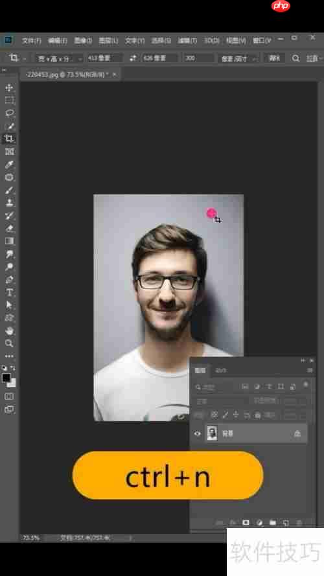Click the foreground color swatch
This screenshot has height=576, width=324.
[x=6, y=378]
